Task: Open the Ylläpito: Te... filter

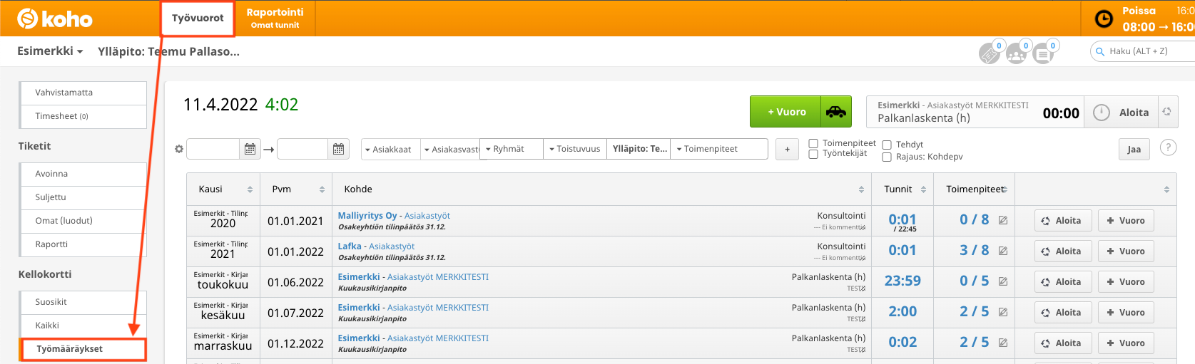Action: pyautogui.click(x=639, y=149)
